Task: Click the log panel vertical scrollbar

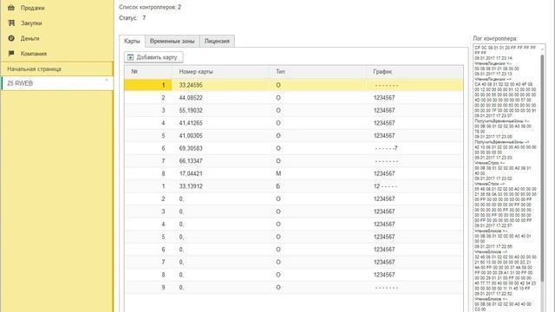Action: coord(542,168)
